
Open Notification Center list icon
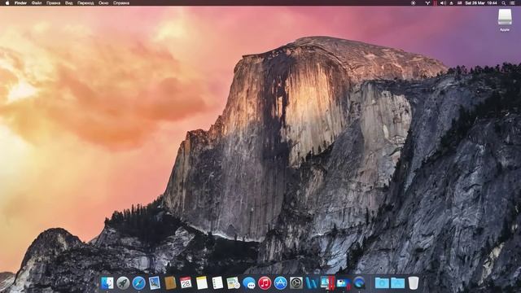point(513,3)
